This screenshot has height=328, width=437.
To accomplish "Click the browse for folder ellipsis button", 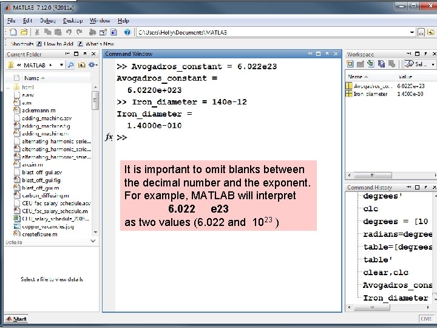I will pos(421,33).
